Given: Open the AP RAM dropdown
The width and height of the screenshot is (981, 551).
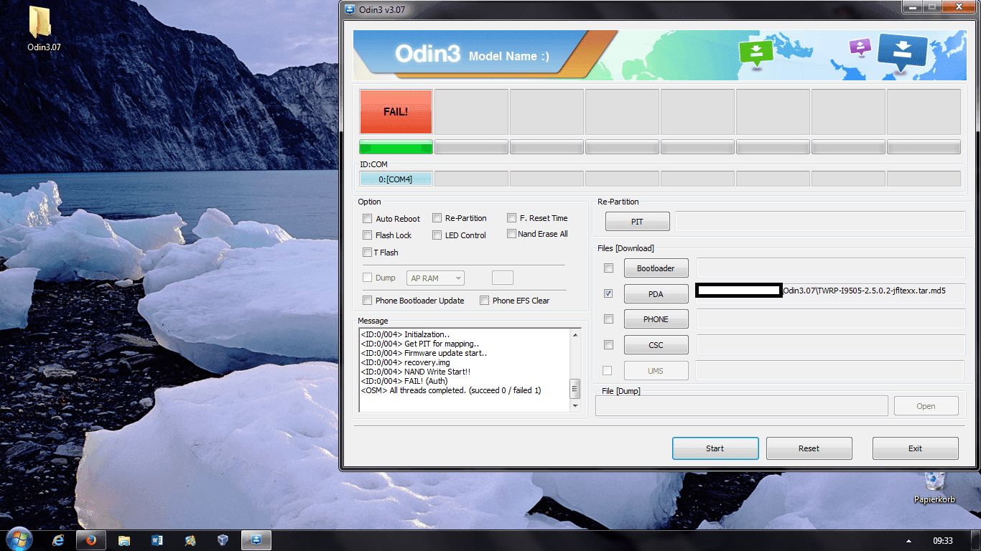Looking at the screenshot, I should pyautogui.click(x=436, y=278).
